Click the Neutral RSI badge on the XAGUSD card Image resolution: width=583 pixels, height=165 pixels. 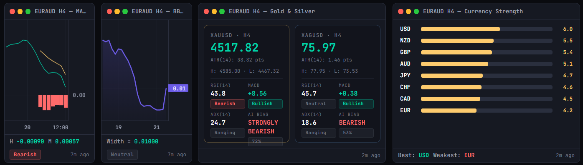click(319, 104)
